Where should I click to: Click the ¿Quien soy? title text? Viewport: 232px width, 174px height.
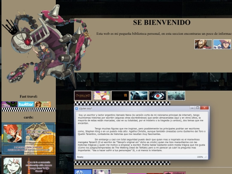pos(85,109)
